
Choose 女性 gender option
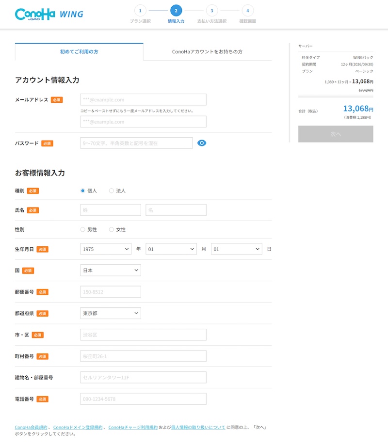click(112, 229)
